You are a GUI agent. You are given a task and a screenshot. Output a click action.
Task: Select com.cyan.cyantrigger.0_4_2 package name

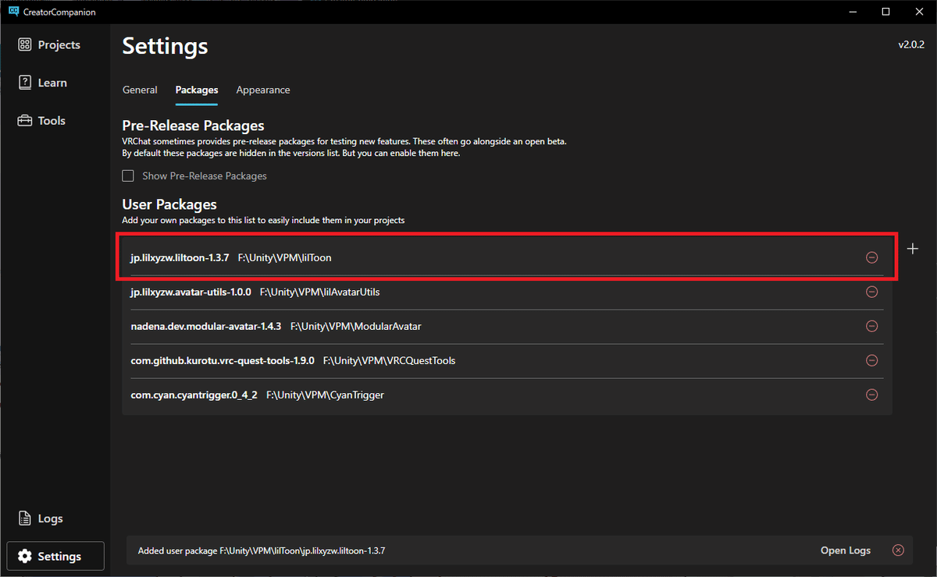[x=194, y=395]
